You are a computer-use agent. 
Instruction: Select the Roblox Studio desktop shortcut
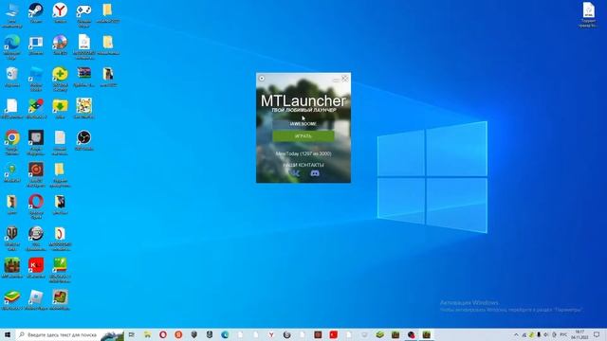(36, 79)
